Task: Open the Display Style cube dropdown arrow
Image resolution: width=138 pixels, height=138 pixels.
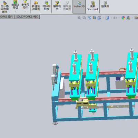Action: point(111,18)
